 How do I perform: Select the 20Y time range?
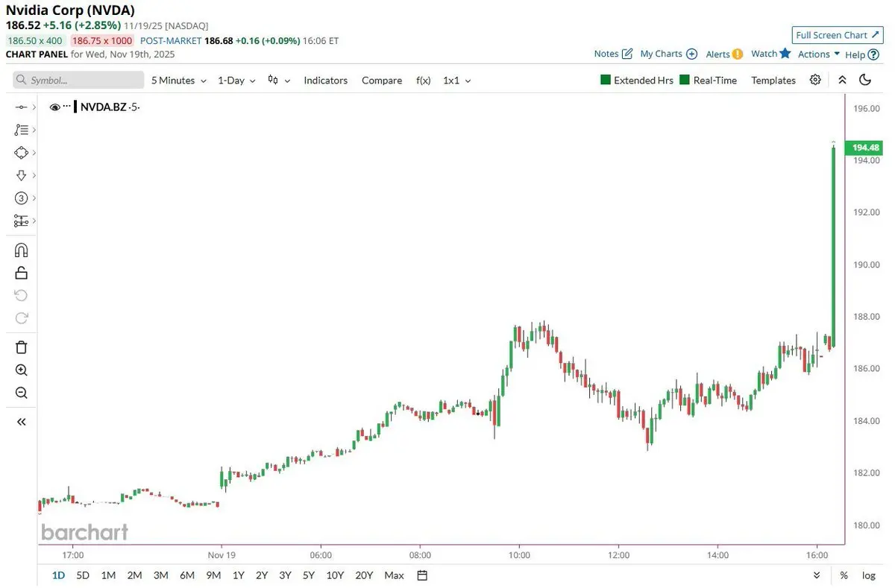click(364, 575)
